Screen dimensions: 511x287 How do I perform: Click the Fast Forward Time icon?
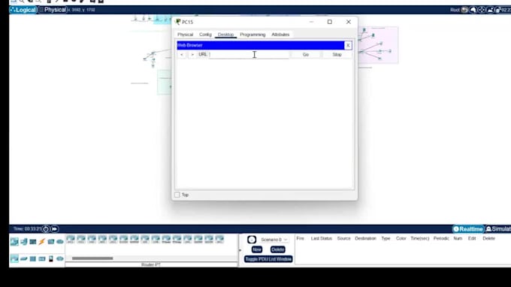tap(54, 229)
